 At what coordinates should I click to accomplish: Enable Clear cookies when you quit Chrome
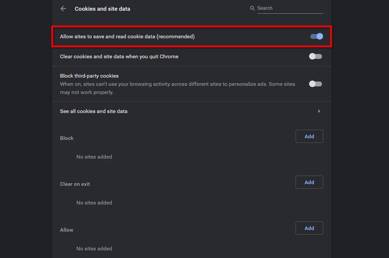click(316, 57)
